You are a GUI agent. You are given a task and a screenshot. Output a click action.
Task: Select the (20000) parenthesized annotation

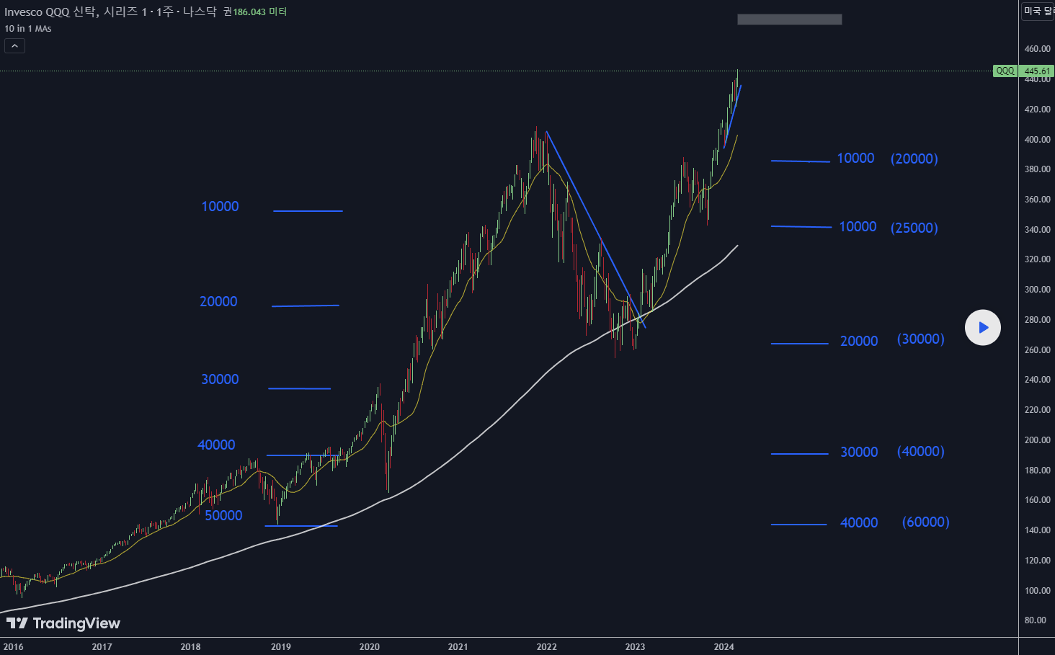point(914,159)
